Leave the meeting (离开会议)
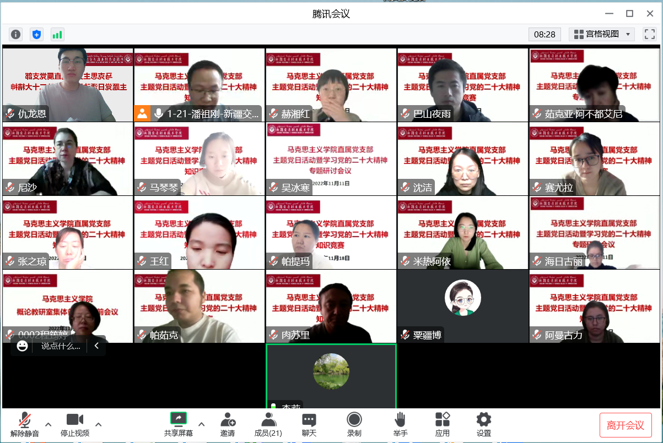Screen dimensions: 663x443 coord(626,425)
